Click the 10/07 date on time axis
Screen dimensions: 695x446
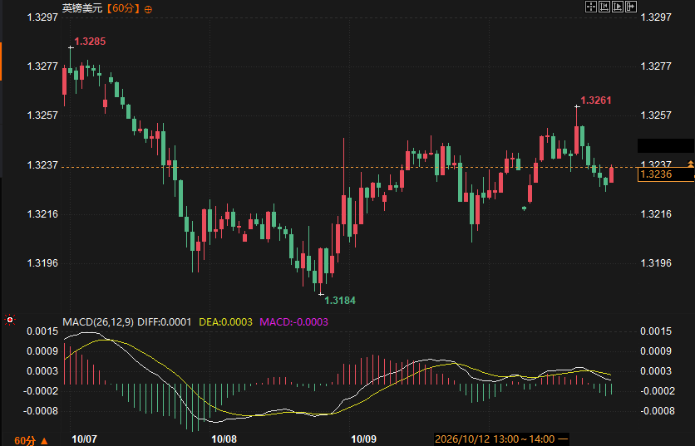[x=84, y=439]
